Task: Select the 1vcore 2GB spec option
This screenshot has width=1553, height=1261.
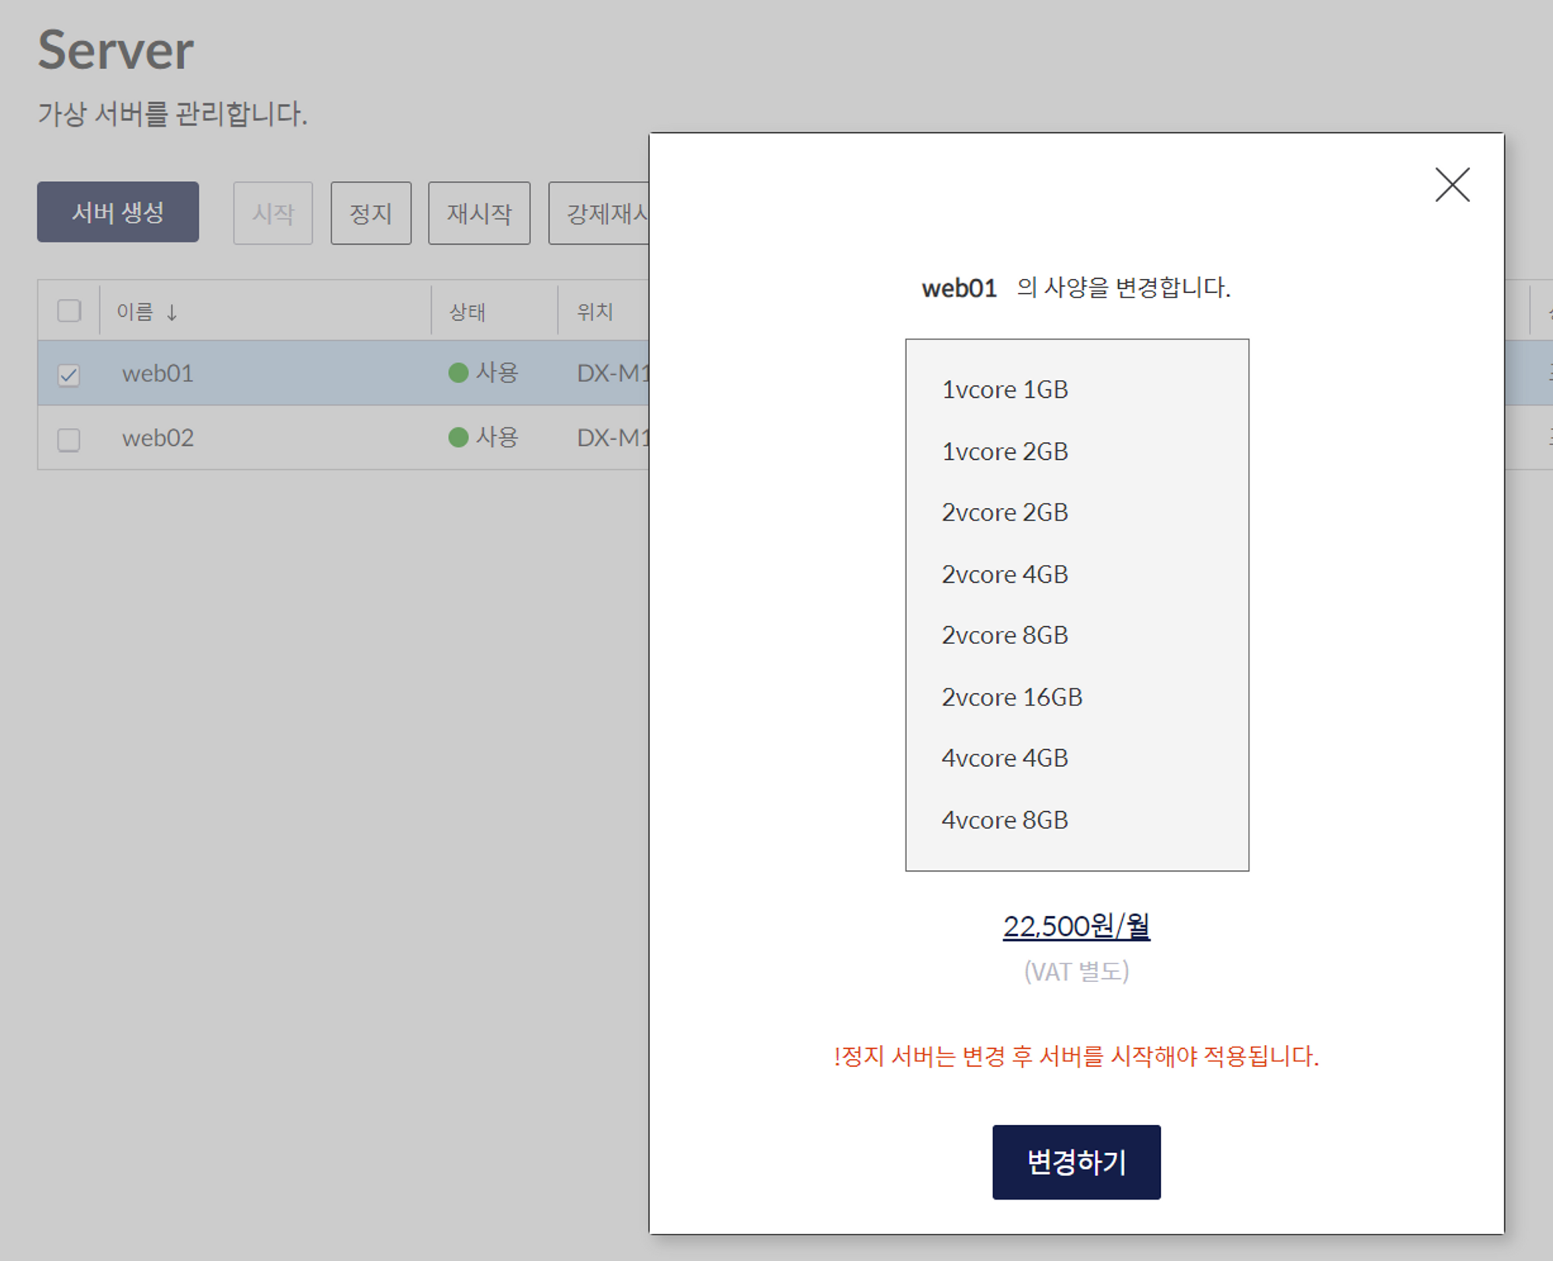Action: [x=1004, y=451]
